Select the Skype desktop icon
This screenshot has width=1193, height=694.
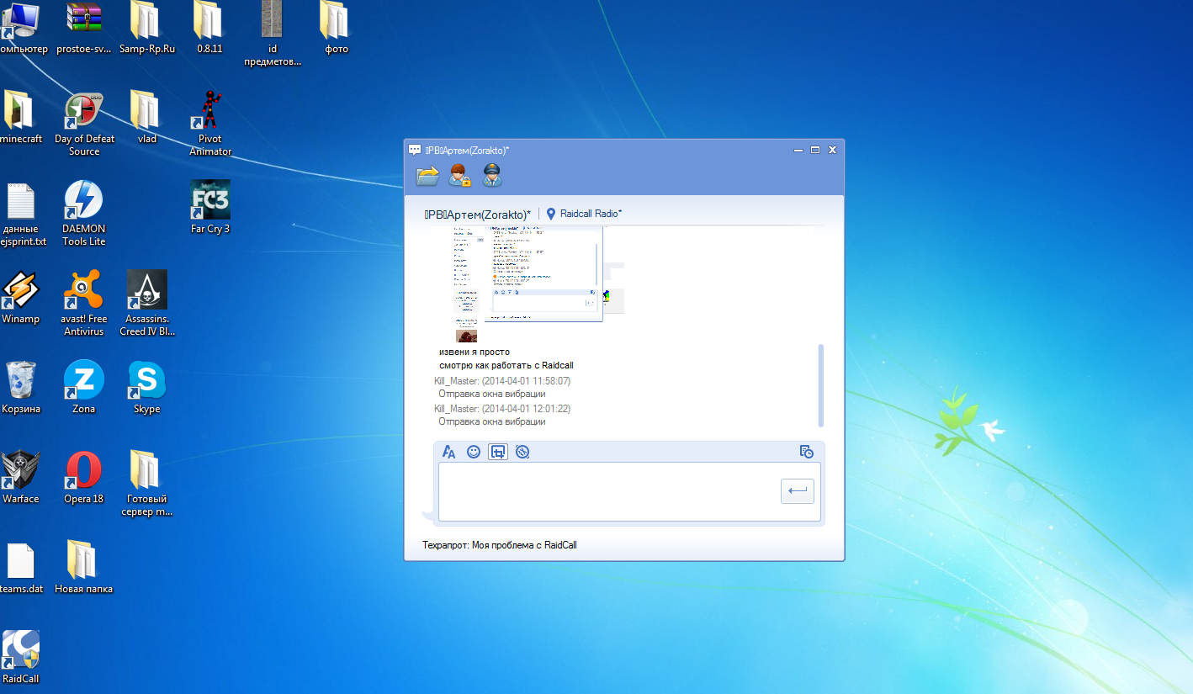coord(146,387)
